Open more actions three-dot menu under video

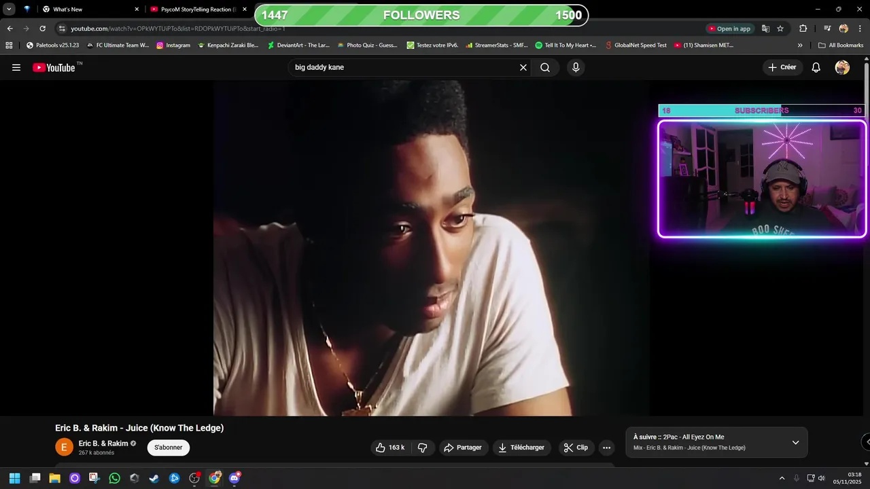[x=607, y=448]
